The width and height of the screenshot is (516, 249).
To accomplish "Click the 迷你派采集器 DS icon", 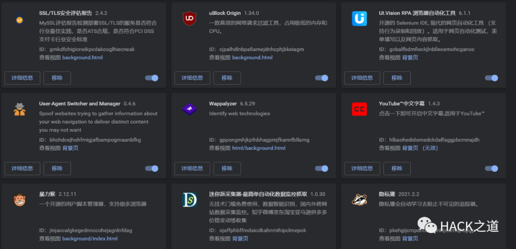I will (189, 200).
